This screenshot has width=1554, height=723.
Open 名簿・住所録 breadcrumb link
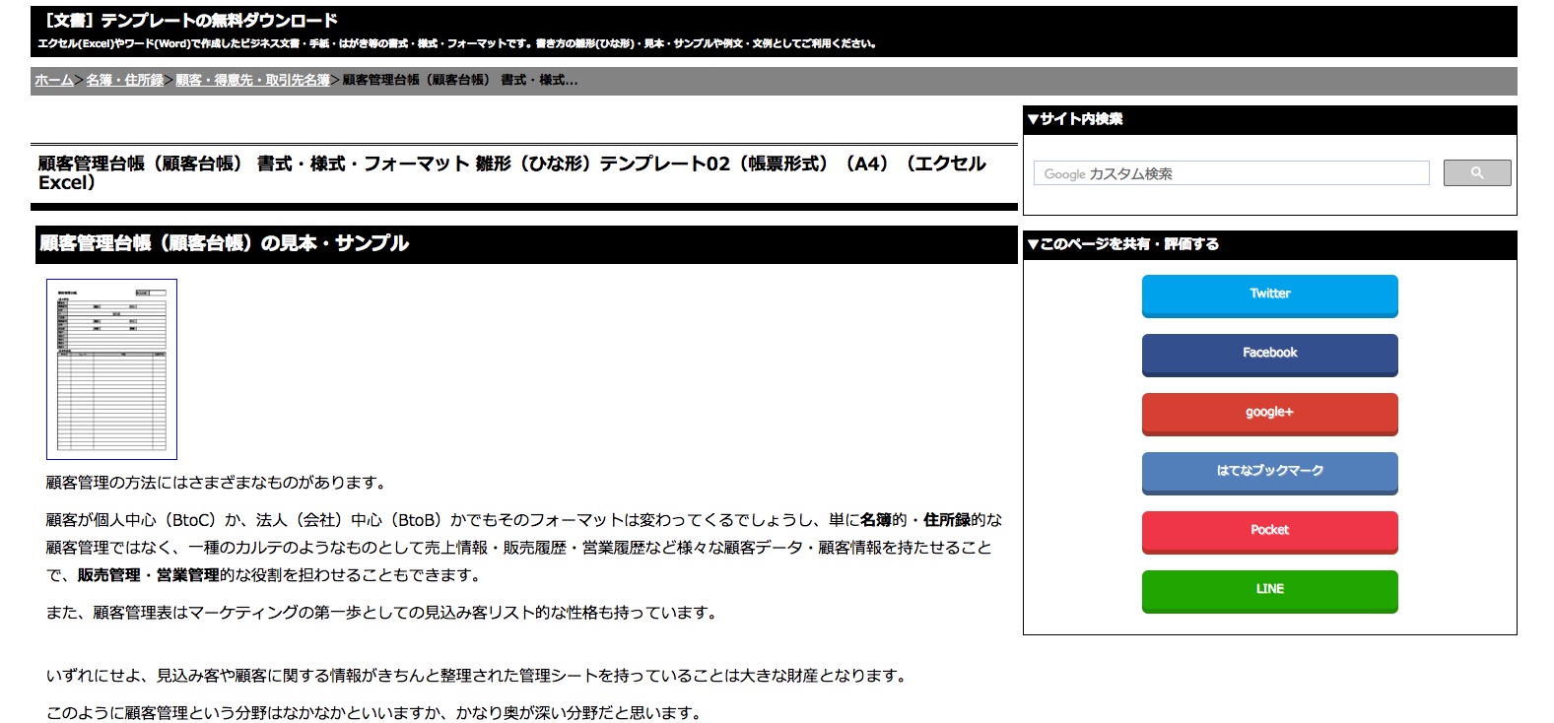click(x=124, y=80)
